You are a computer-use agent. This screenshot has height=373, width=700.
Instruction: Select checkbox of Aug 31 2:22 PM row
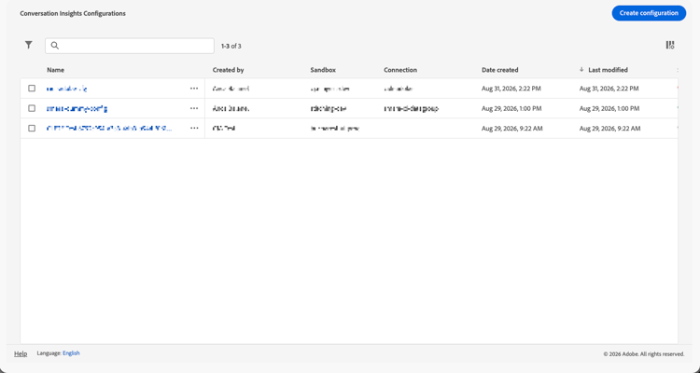(32, 89)
